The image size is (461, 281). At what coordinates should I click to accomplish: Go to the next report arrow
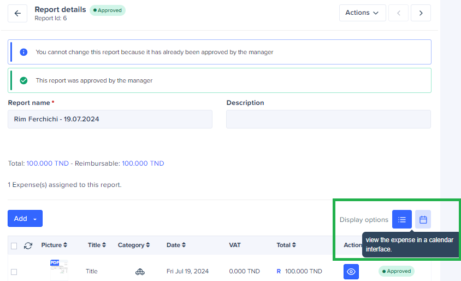tap(421, 13)
